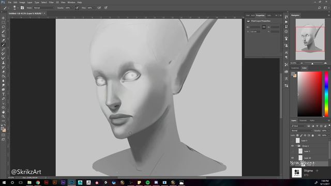Viewport: 331px width, 186px height.
Task: Close the Untitled-1 document tab
Action: click(44, 13)
